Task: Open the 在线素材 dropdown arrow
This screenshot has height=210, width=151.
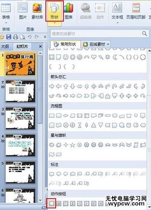Action: pyautogui.click(x=108, y=44)
